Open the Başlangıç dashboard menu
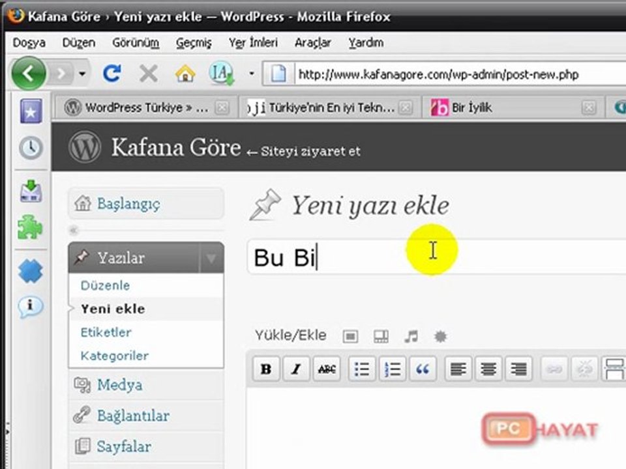626x469 pixels. pos(146,204)
